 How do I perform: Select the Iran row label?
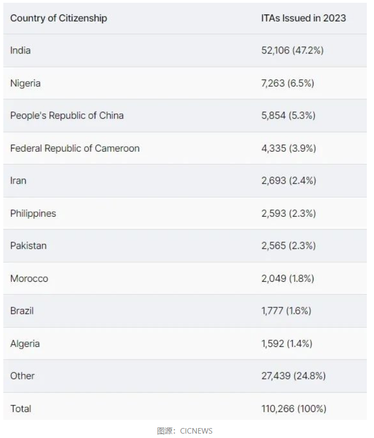[18, 180]
